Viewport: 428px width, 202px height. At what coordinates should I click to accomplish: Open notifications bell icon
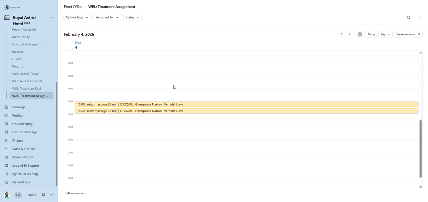point(43,195)
